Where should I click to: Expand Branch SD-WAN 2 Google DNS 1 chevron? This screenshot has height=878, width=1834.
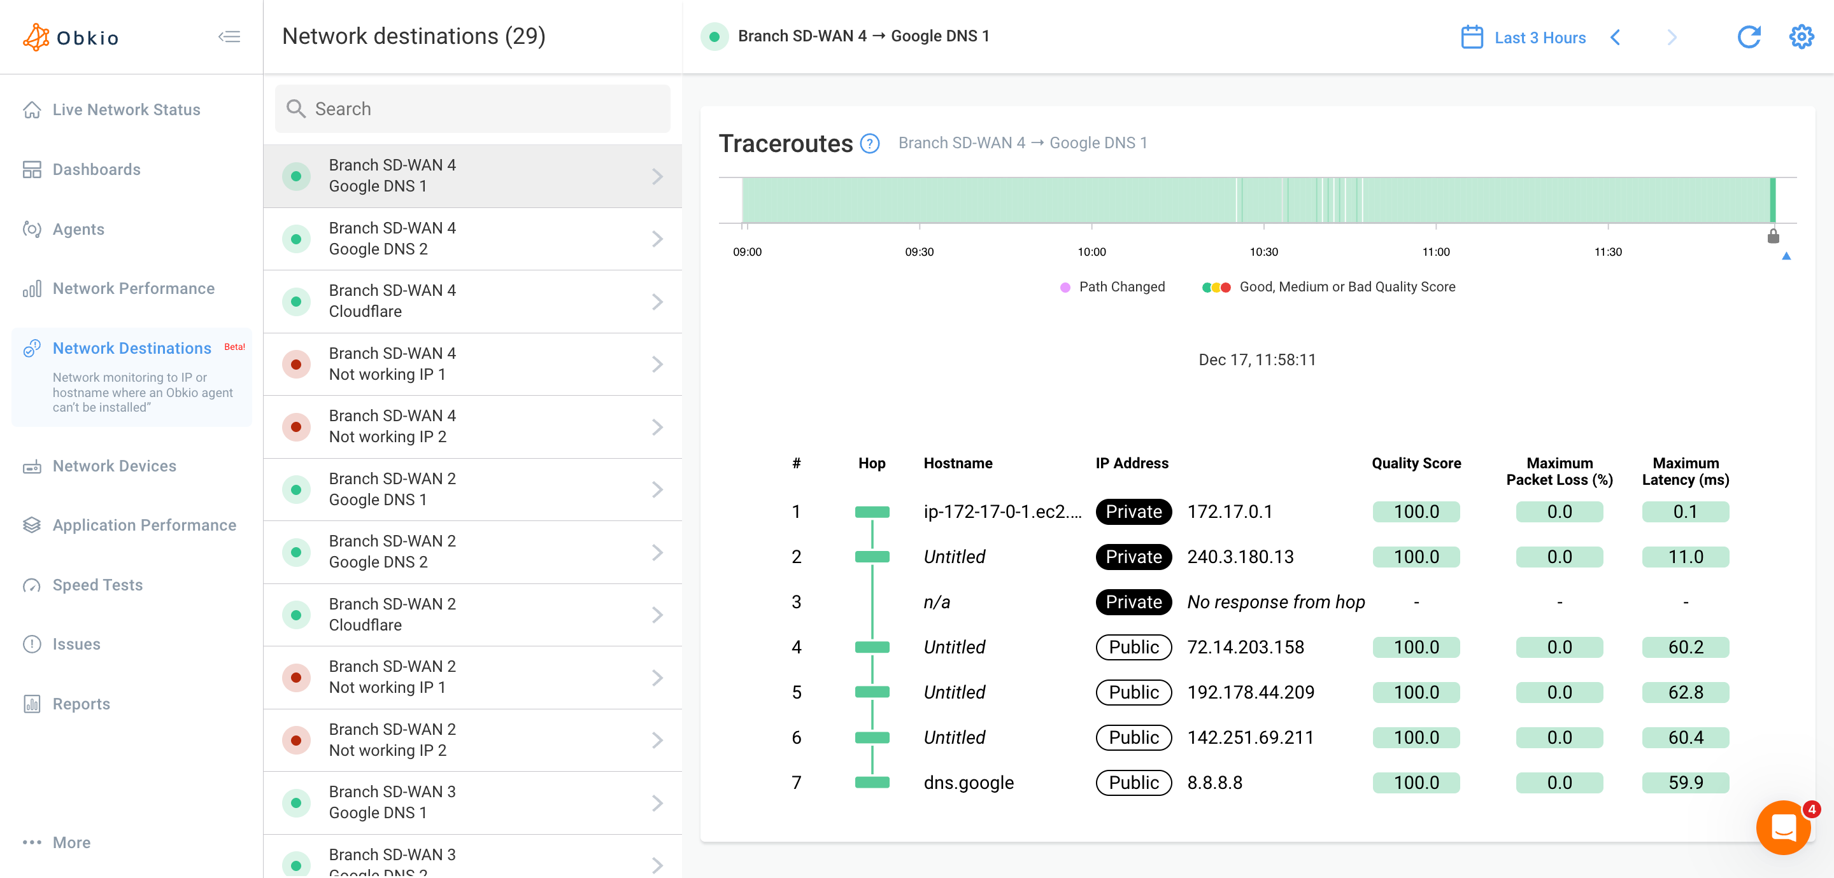(x=657, y=489)
